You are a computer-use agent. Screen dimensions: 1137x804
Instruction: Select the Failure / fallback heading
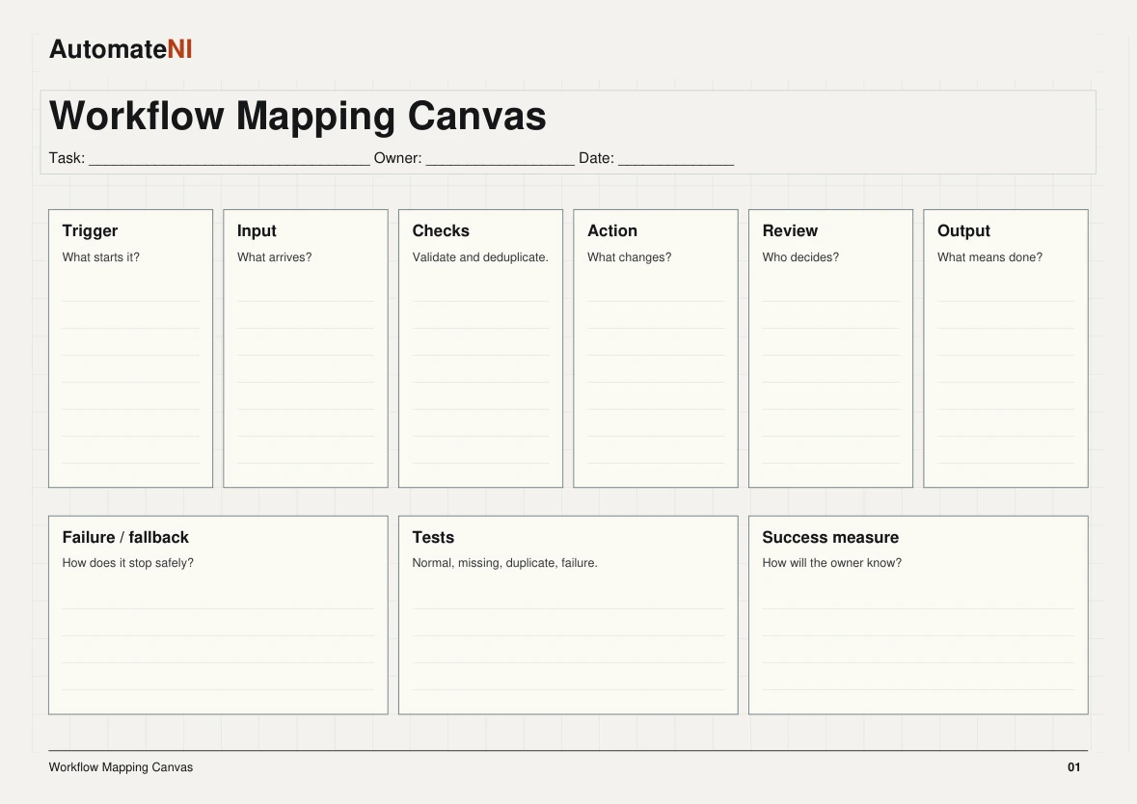(x=125, y=537)
